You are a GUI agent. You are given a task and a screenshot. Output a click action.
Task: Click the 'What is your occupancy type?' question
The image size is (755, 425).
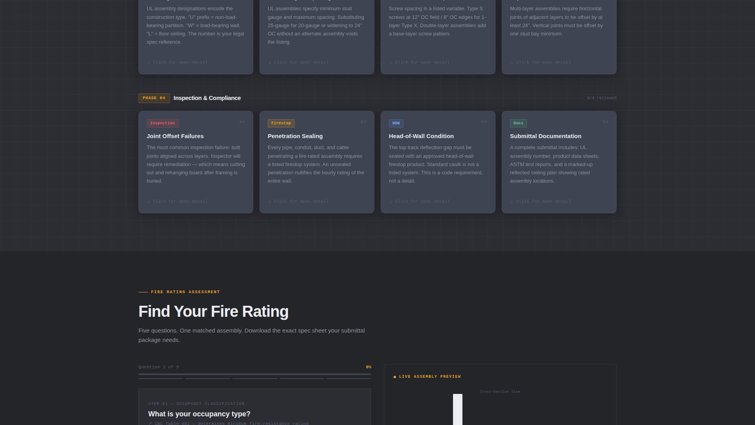pos(199,414)
